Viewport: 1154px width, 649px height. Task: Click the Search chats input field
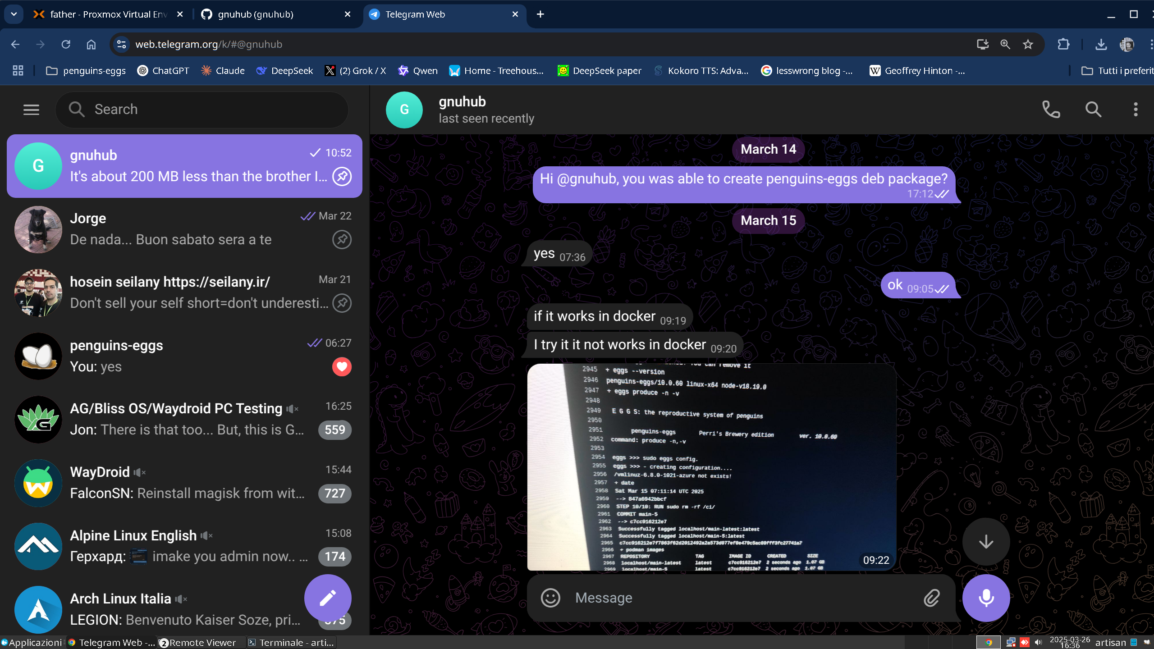202,110
